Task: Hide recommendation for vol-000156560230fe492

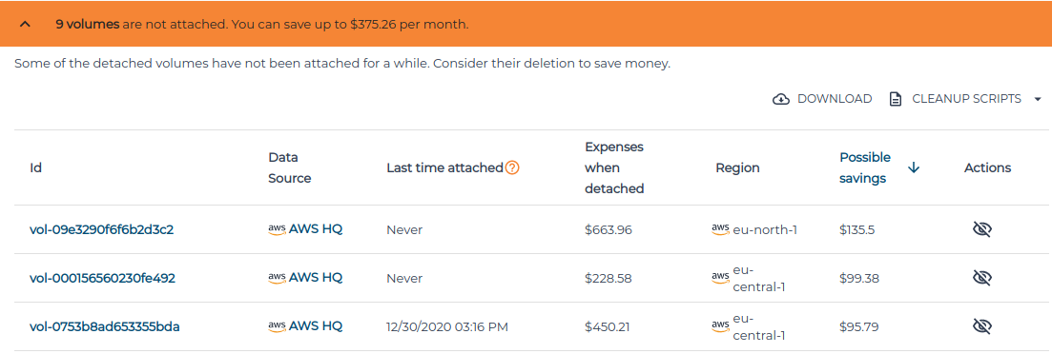Action: pyautogui.click(x=982, y=278)
